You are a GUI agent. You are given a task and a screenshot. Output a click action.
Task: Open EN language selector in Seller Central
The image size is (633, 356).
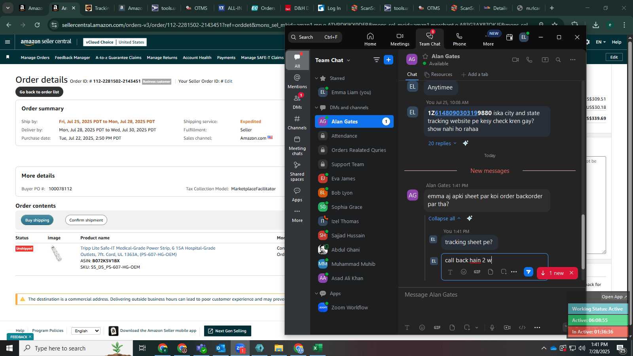(601, 42)
